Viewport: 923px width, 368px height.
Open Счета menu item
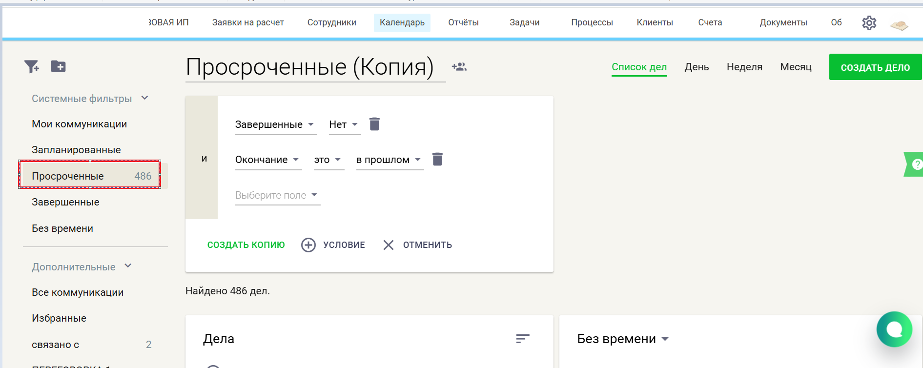pyautogui.click(x=710, y=22)
